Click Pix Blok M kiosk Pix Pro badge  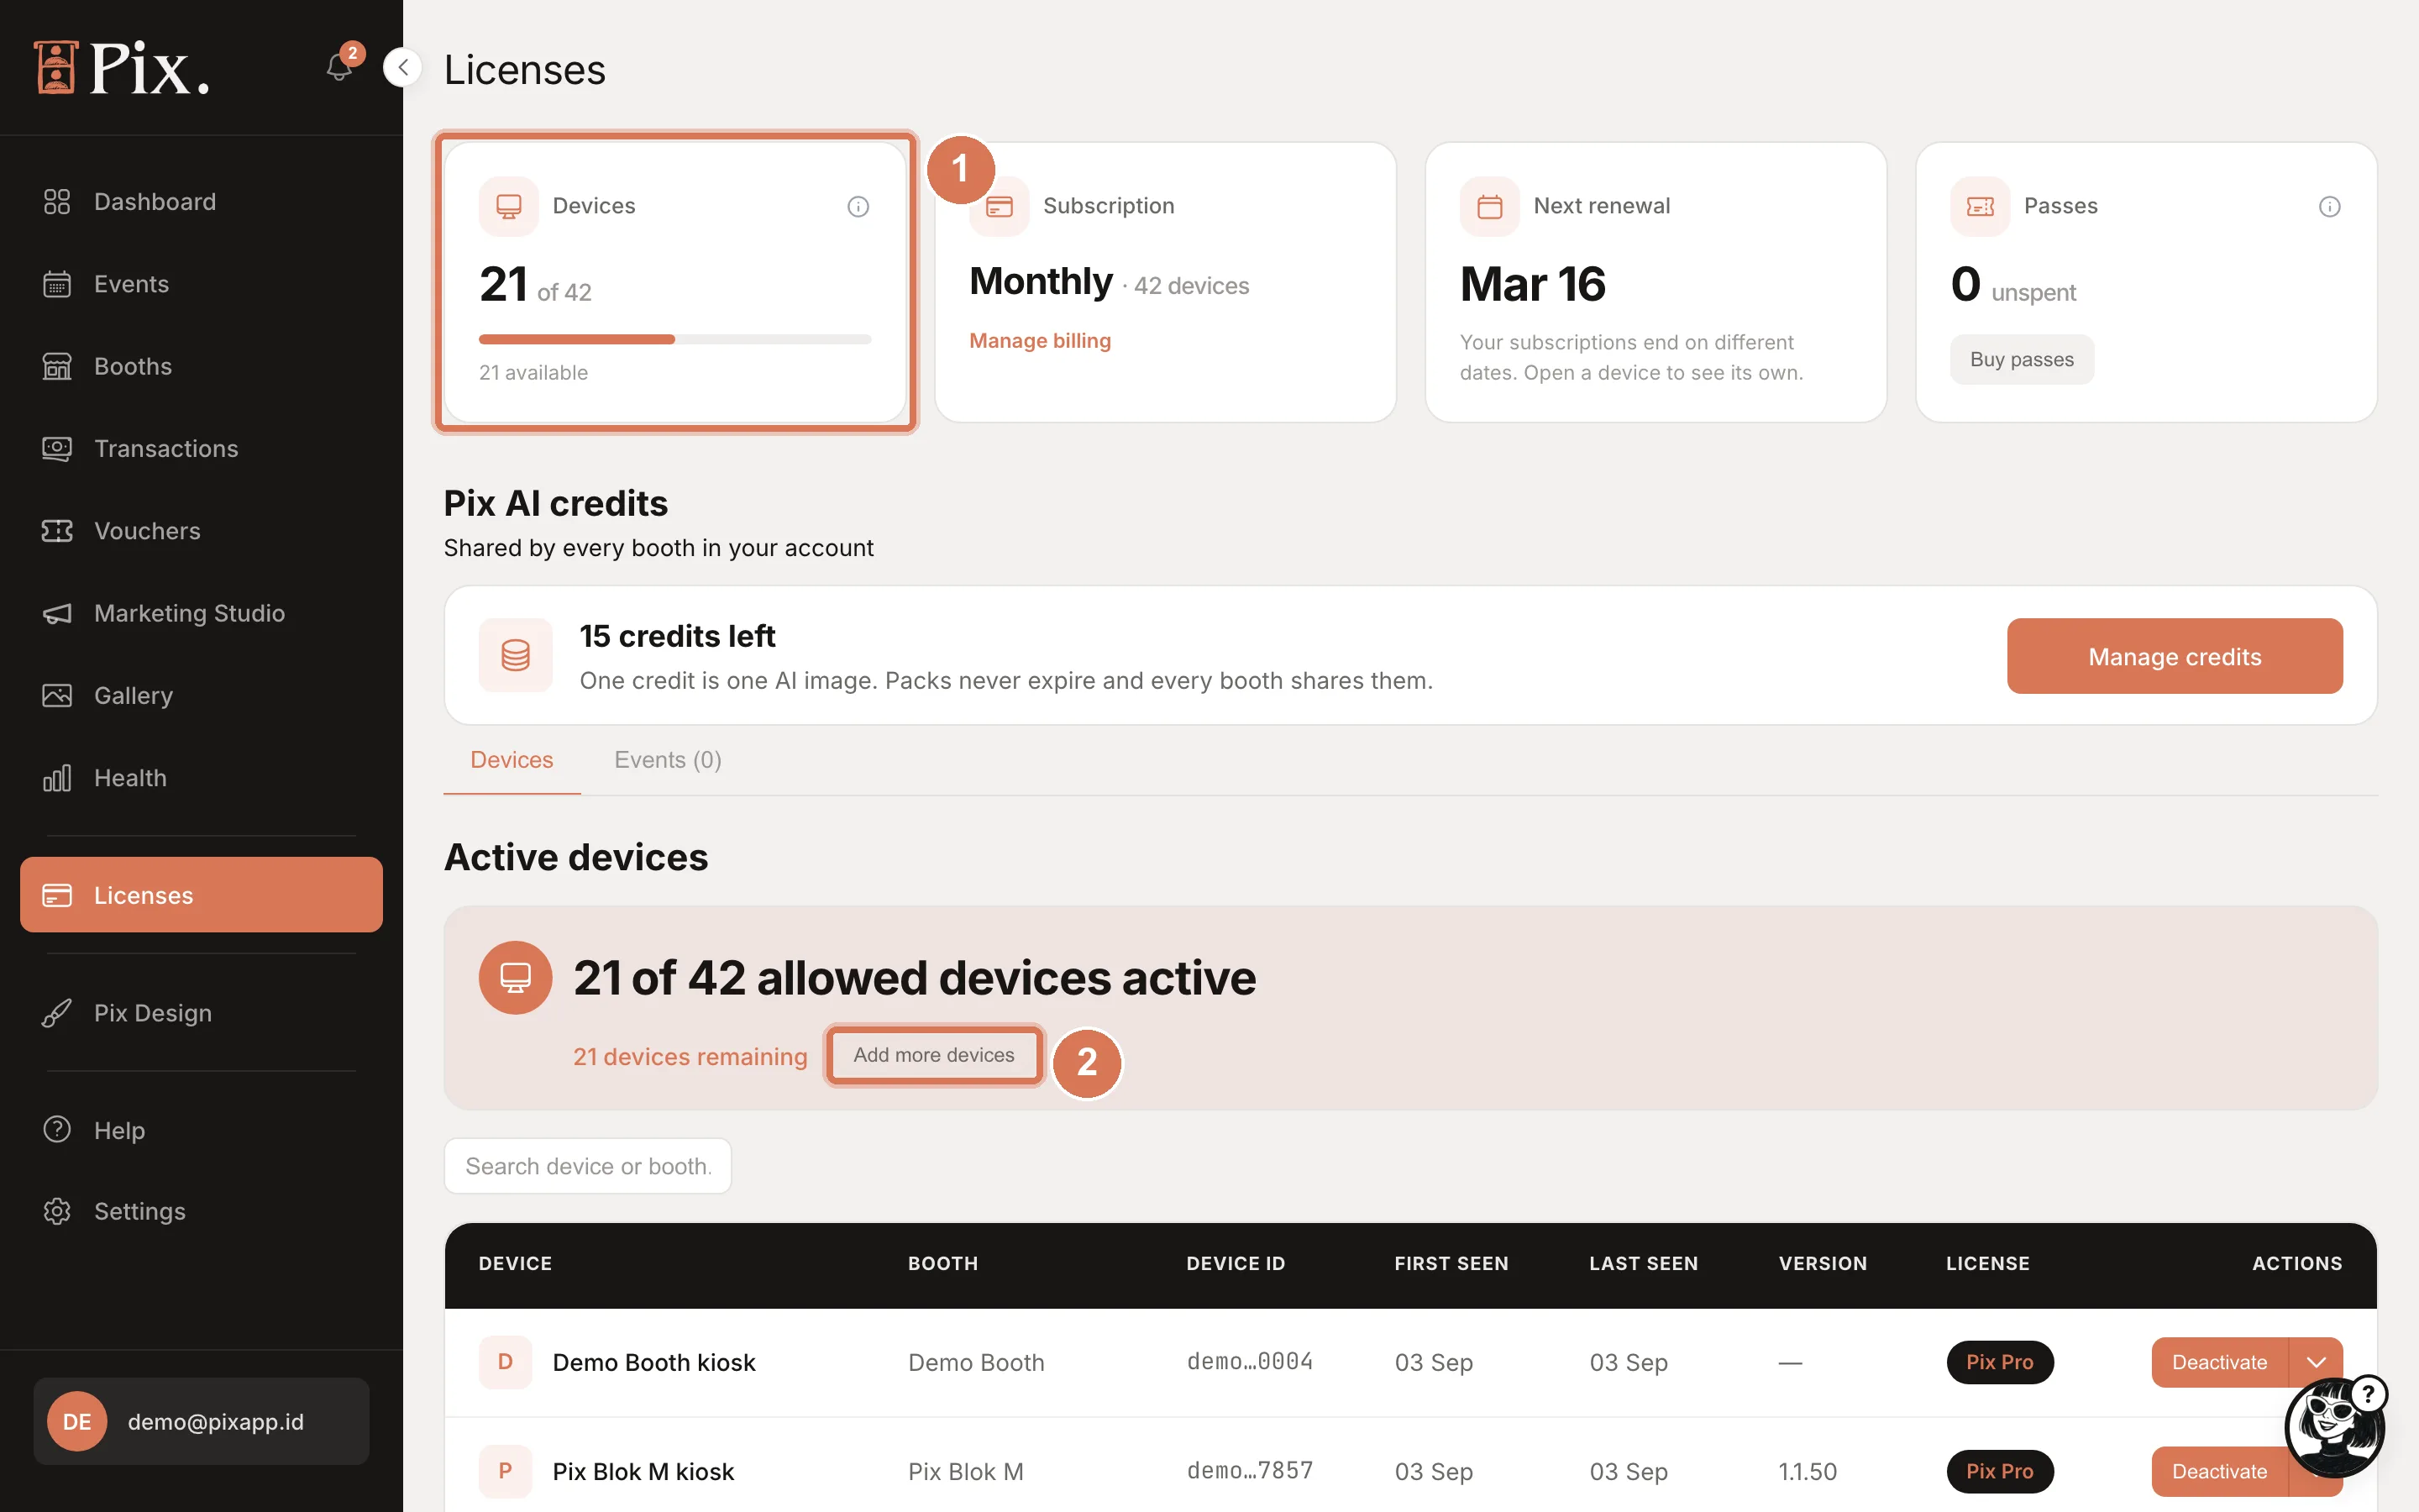tap(1999, 1471)
